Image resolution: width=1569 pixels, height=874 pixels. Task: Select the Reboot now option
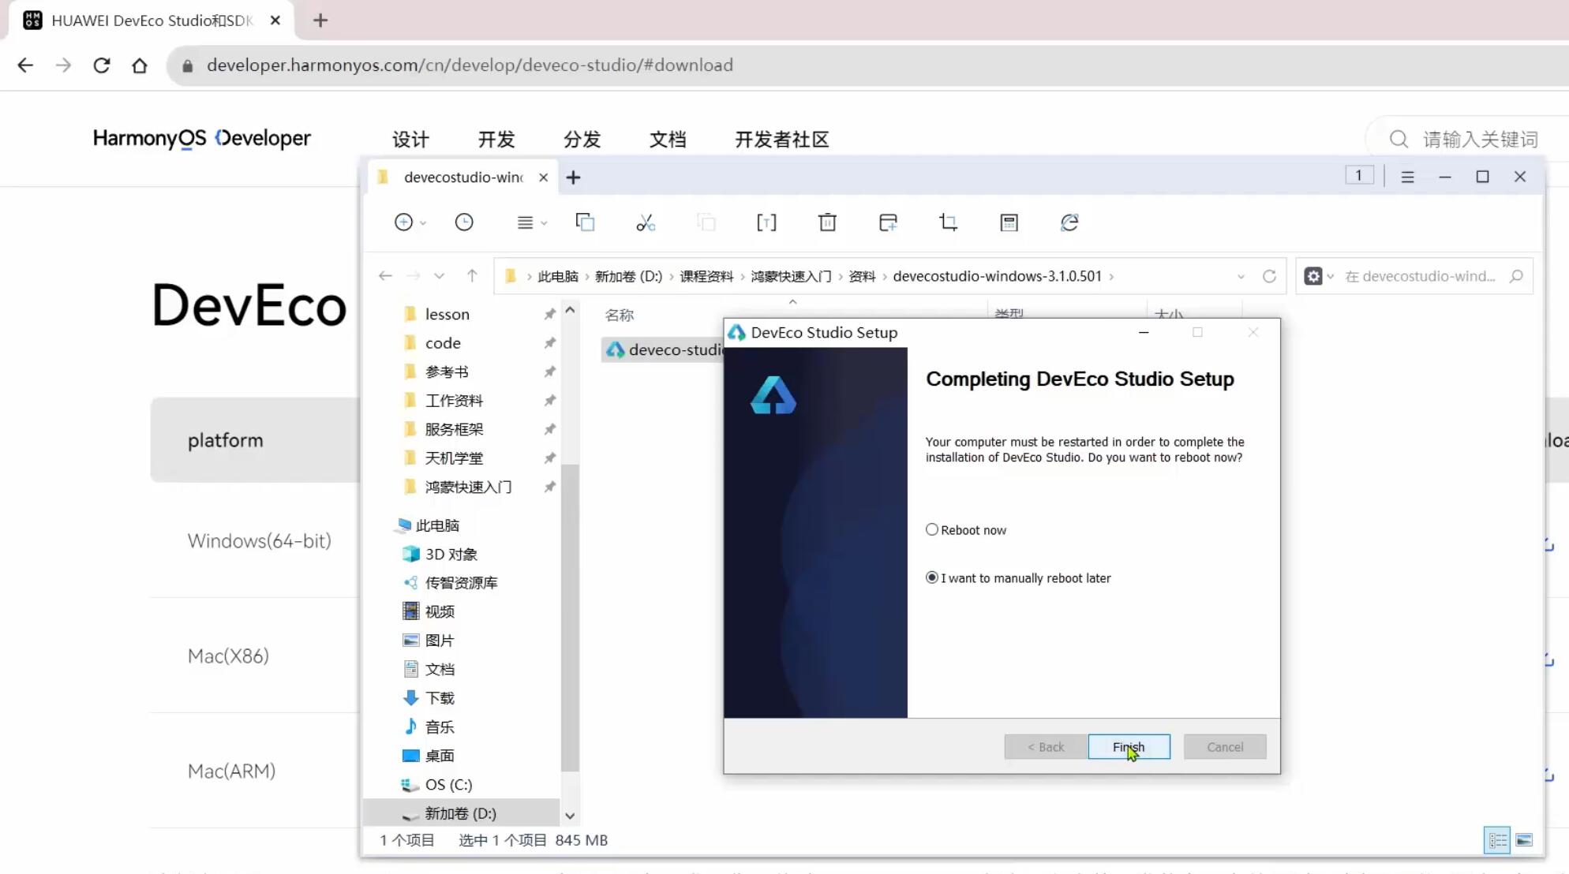point(967,530)
